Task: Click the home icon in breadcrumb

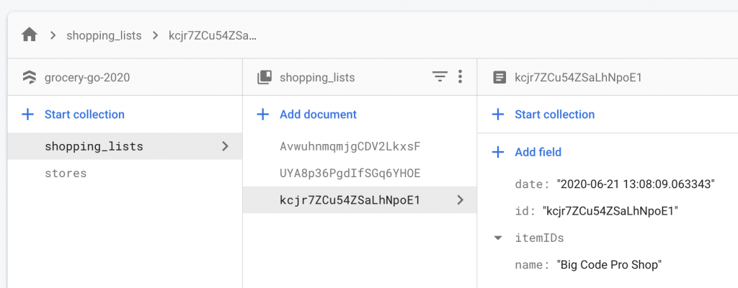Action: coord(30,35)
